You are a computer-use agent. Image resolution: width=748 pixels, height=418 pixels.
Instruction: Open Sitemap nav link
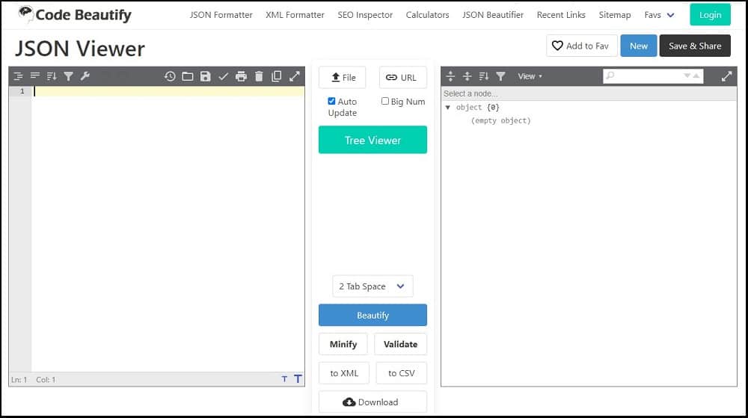pos(614,15)
